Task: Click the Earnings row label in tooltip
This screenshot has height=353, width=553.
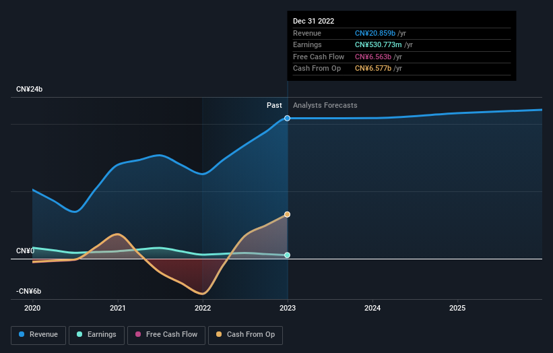Action: pos(307,44)
